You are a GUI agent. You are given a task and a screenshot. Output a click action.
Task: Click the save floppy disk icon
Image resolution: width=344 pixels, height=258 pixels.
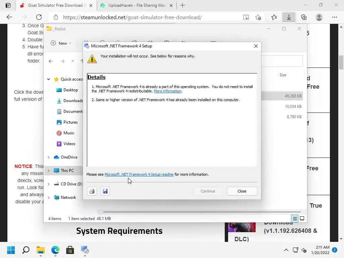point(105,191)
